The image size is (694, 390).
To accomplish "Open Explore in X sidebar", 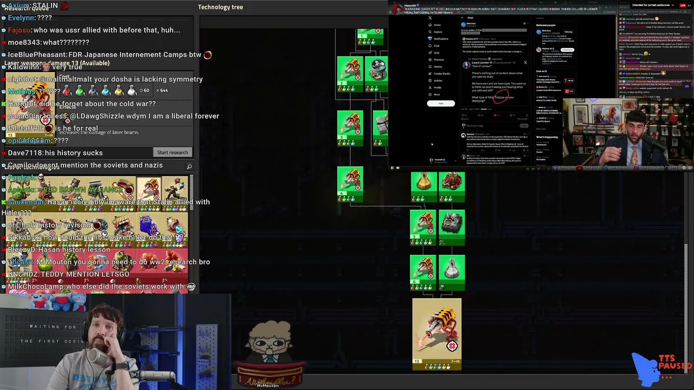I will click(437, 32).
